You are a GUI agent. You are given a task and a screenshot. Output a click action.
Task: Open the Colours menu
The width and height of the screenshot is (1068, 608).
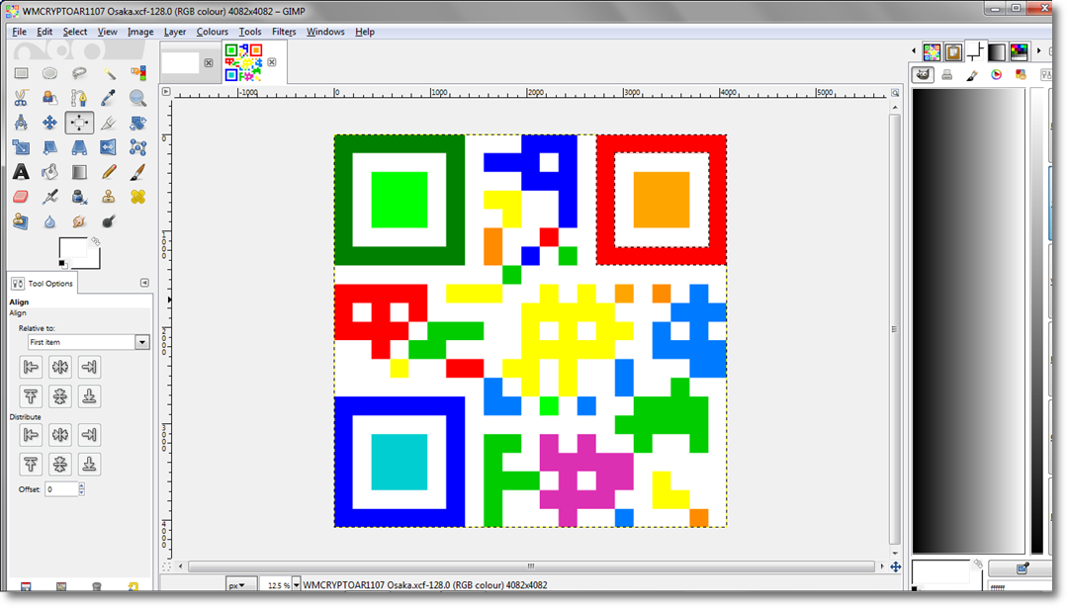pos(212,32)
